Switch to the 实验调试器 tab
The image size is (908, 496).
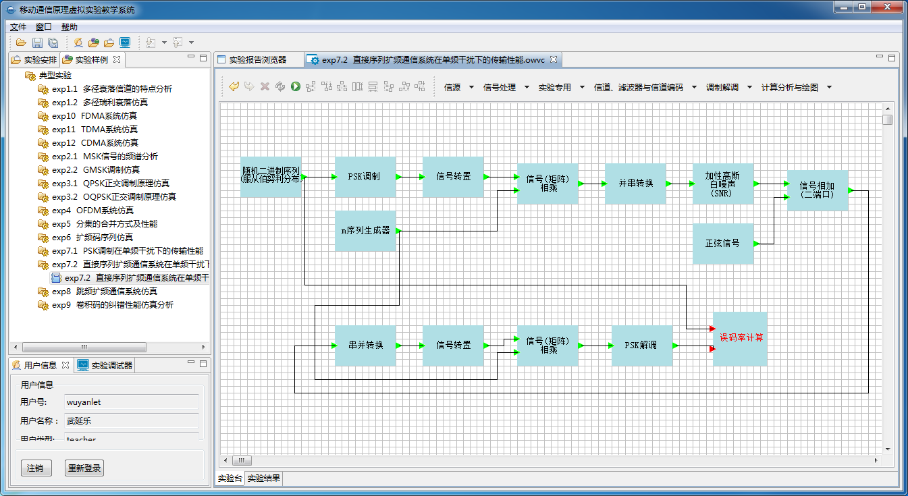[112, 365]
